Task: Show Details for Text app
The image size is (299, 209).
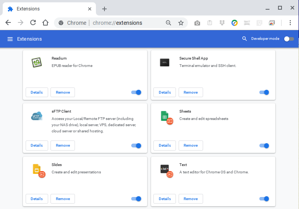Action: click(165, 199)
